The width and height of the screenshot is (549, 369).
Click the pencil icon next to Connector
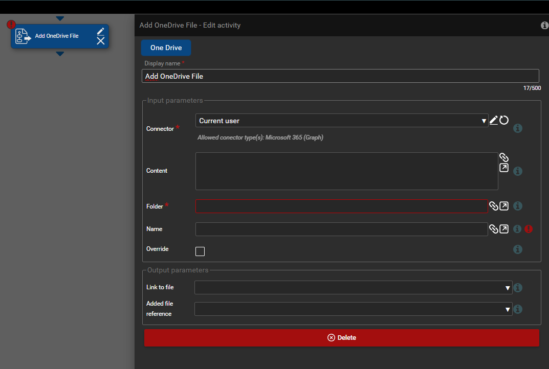pos(493,120)
